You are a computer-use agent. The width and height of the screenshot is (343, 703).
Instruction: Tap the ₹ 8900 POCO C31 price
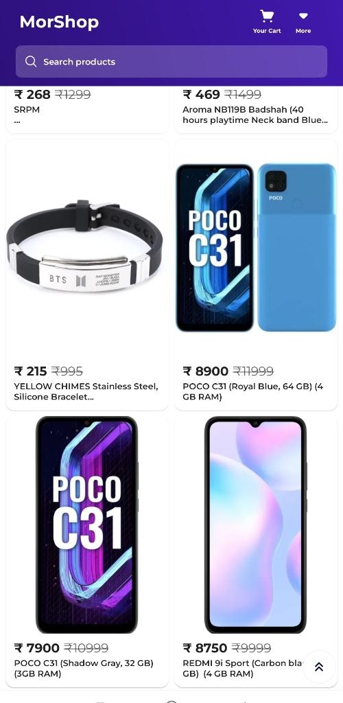pos(206,371)
